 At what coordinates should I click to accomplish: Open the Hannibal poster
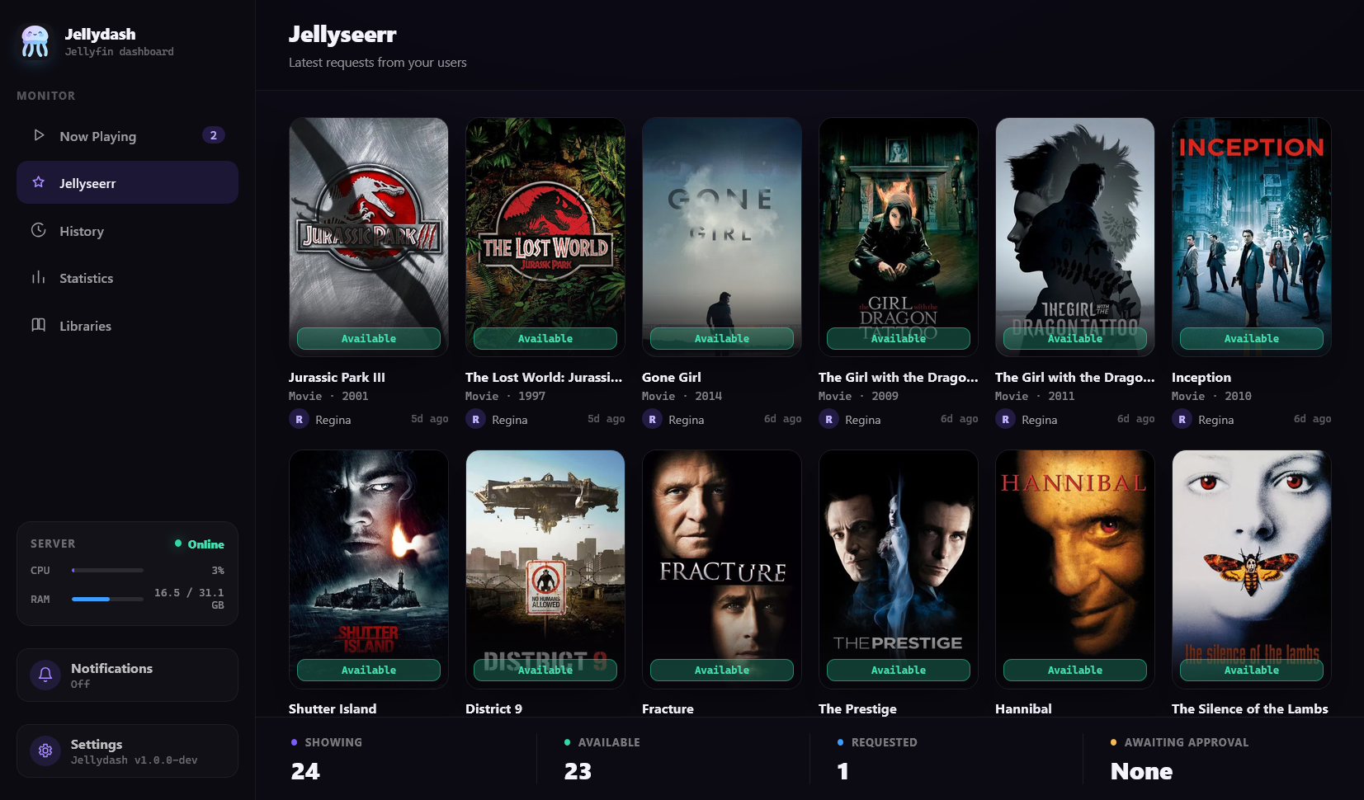(x=1075, y=569)
